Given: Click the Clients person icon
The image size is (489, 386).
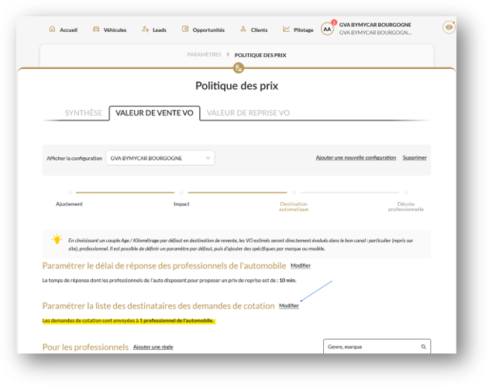Looking at the screenshot, I should pos(243,29).
